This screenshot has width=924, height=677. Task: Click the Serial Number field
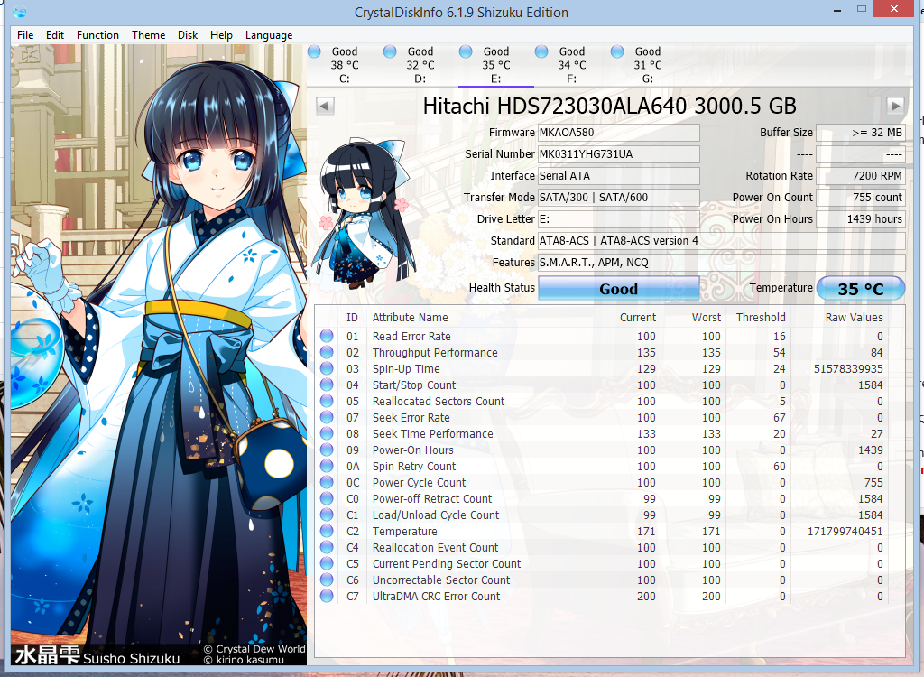(x=619, y=154)
